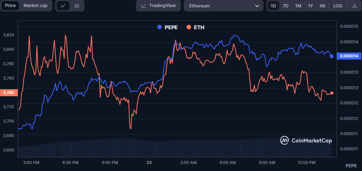This screenshot has width=362, height=171.
Task: Select 1M time range
Action: coord(298,6)
